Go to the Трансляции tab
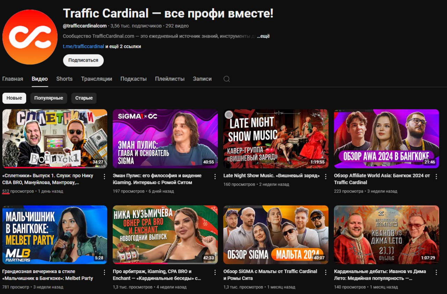This screenshot has height=294, width=447. tap(97, 79)
